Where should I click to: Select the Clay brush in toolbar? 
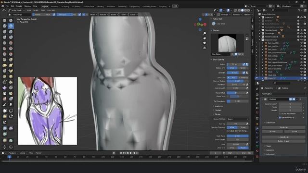(x=4, y=26)
